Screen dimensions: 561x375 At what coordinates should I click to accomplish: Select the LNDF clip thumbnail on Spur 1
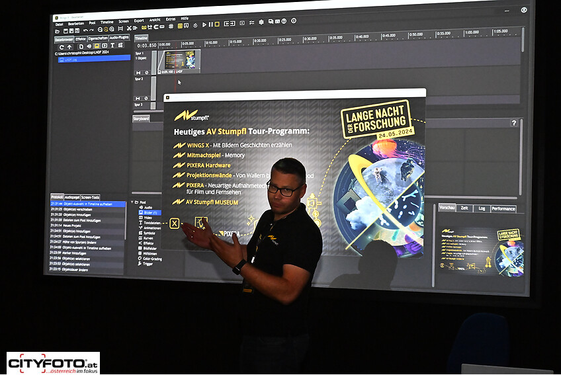179,60
